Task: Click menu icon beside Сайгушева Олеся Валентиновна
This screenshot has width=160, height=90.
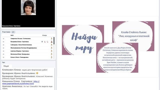Action: [x=3, y=45]
